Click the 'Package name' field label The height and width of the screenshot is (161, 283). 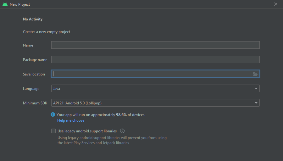(35, 60)
